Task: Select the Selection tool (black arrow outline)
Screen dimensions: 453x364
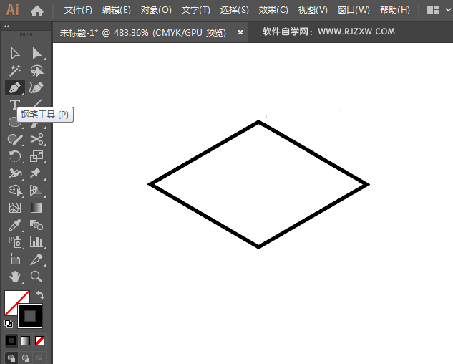Action: point(15,54)
